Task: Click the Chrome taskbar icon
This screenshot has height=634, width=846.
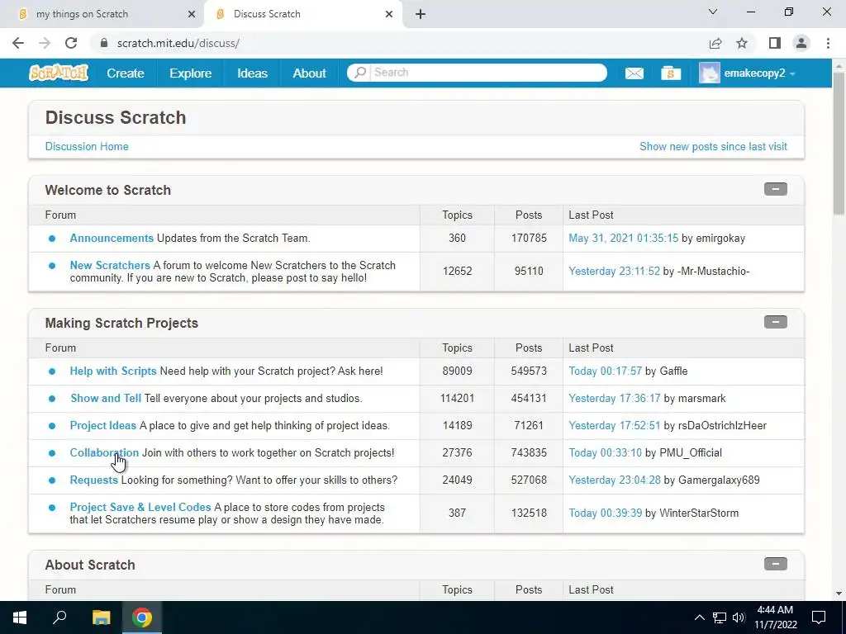Action: pos(142,617)
